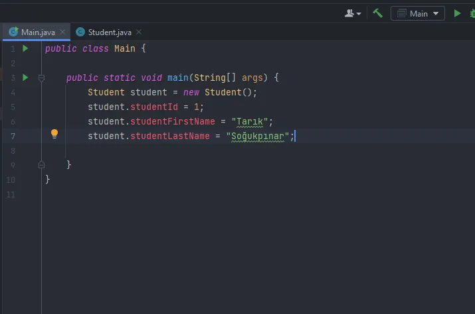Viewport: 475px width, 314px height.
Task: Click line number 11 in the gutter
Action: (x=11, y=194)
